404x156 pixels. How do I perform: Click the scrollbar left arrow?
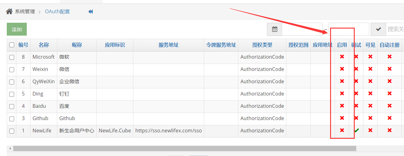pyautogui.click(x=10, y=148)
